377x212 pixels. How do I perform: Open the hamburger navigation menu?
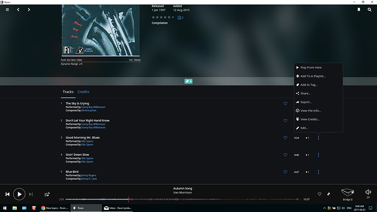click(8, 10)
